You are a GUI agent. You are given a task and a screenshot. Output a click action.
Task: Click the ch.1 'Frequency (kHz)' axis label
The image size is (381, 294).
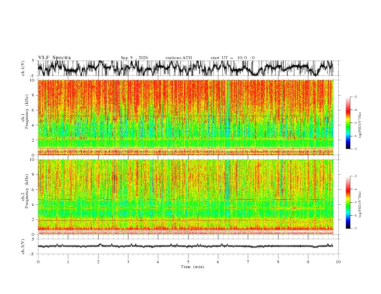[x=27, y=112]
